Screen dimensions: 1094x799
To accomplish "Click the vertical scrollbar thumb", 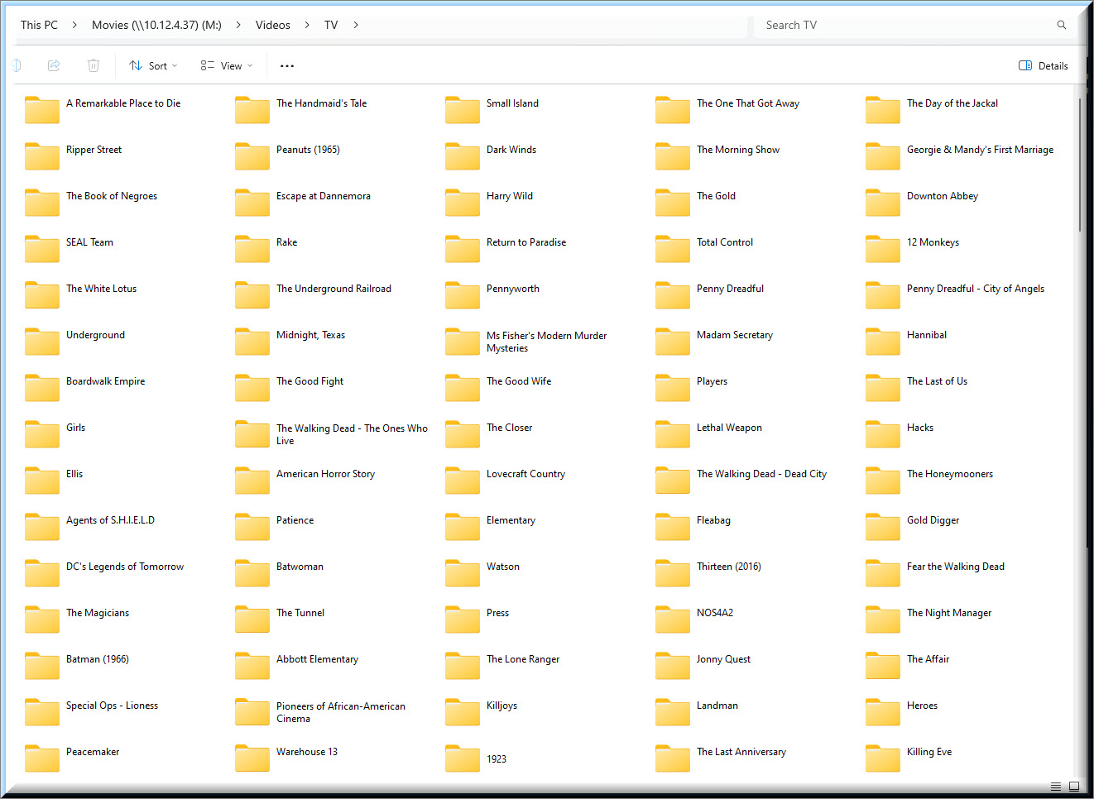I will tap(1079, 164).
